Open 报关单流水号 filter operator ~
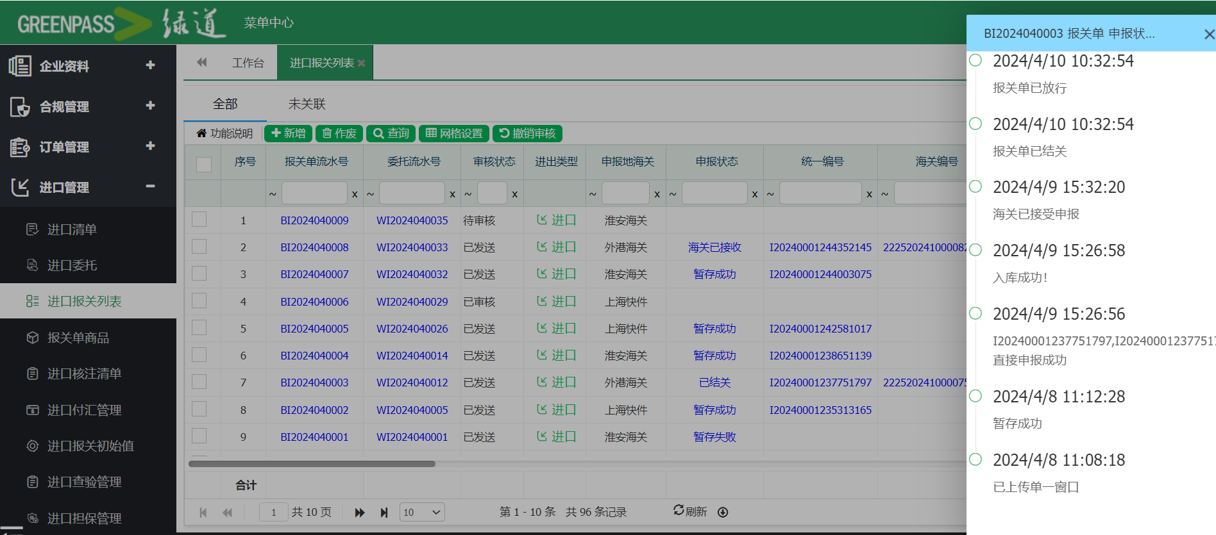Viewport: 1216px width, 535px height. [273, 194]
